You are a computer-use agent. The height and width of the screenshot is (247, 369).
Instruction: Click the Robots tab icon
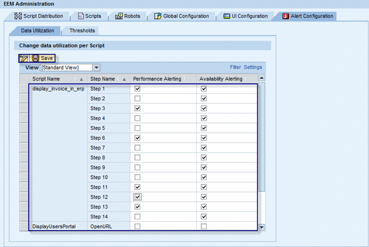point(119,16)
